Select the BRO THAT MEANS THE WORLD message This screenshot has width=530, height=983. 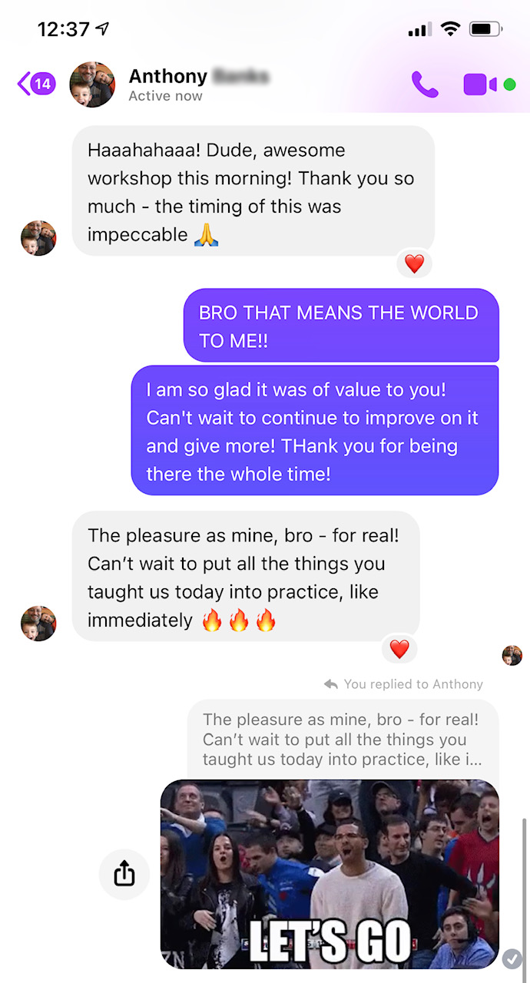click(341, 326)
